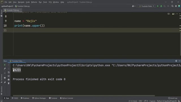Image resolution: width=181 pixels, height=102 pixels.
Task: Go to previous highlighted error arrow
Action: (x=177, y=14)
